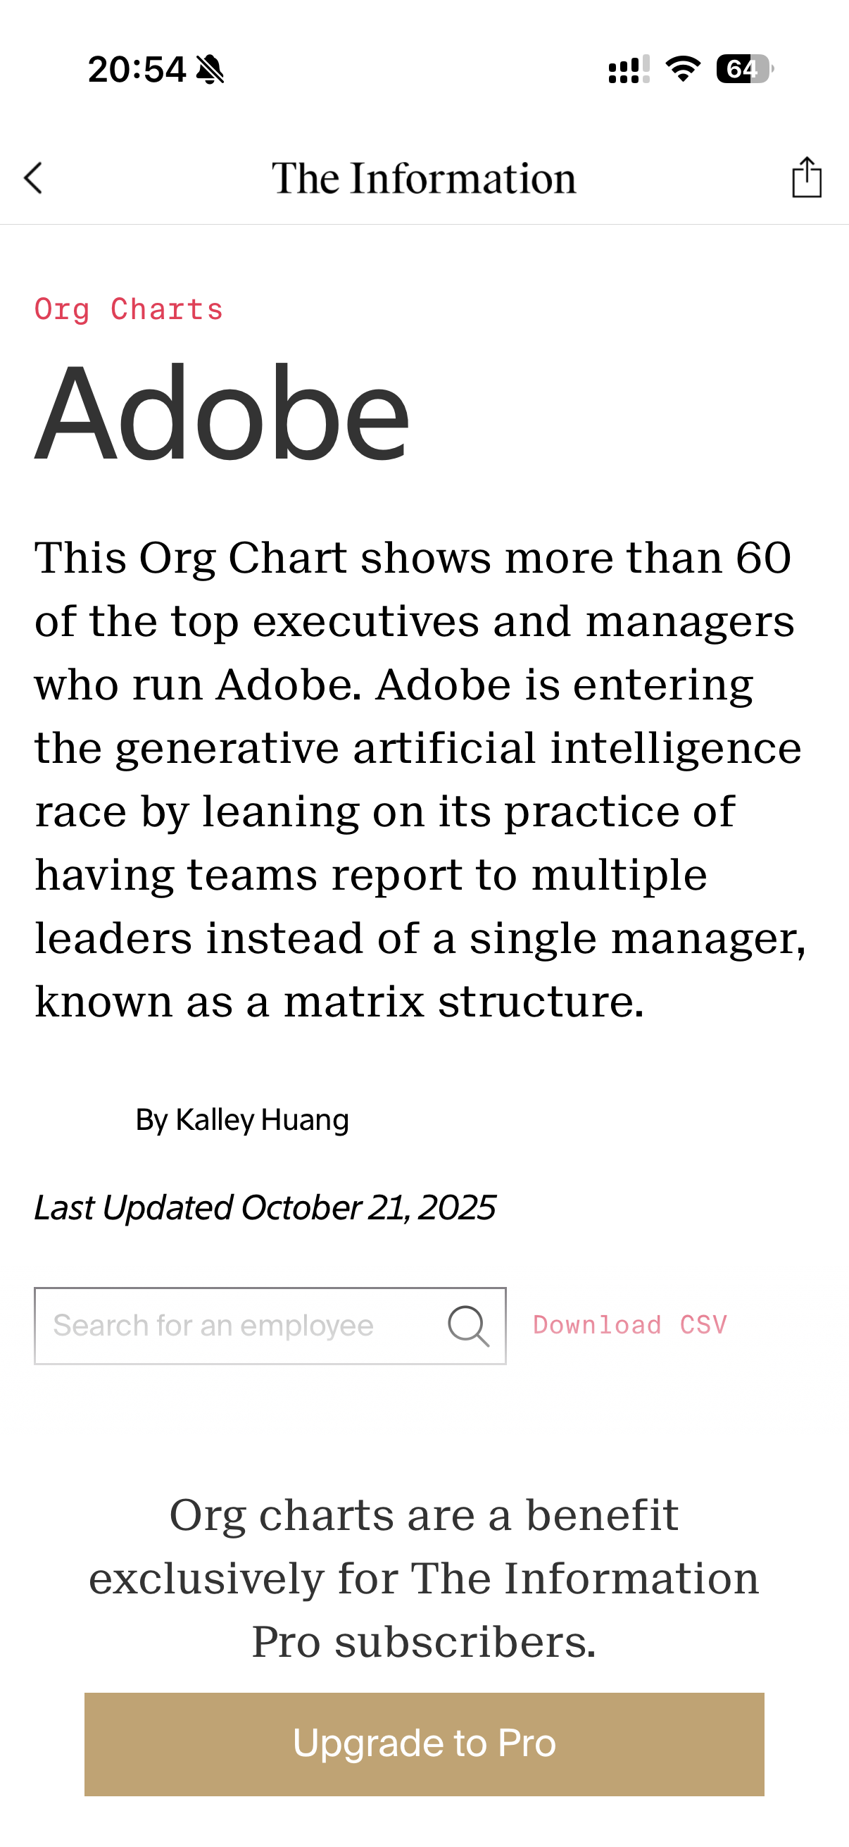The image size is (849, 1847).
Task: Open author Kalley Huang's byline
Action: pyautogui.click(x=242, y=1120)
